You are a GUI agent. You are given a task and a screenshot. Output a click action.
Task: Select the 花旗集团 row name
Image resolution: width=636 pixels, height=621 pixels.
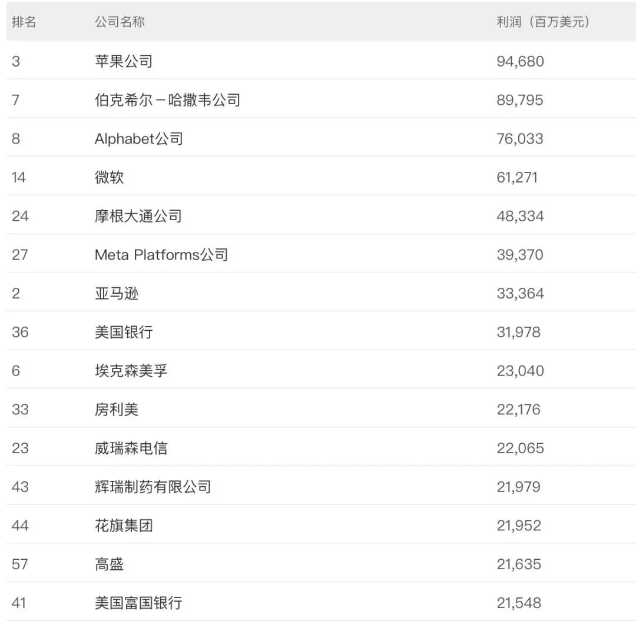124,526
